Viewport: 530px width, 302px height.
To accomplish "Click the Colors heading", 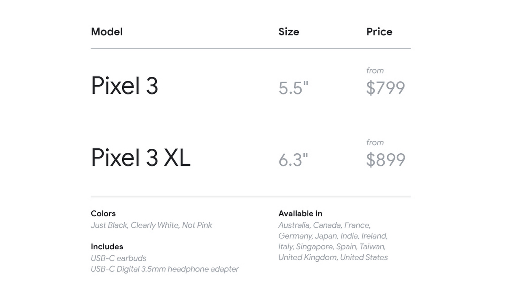I will click(103, 214).
